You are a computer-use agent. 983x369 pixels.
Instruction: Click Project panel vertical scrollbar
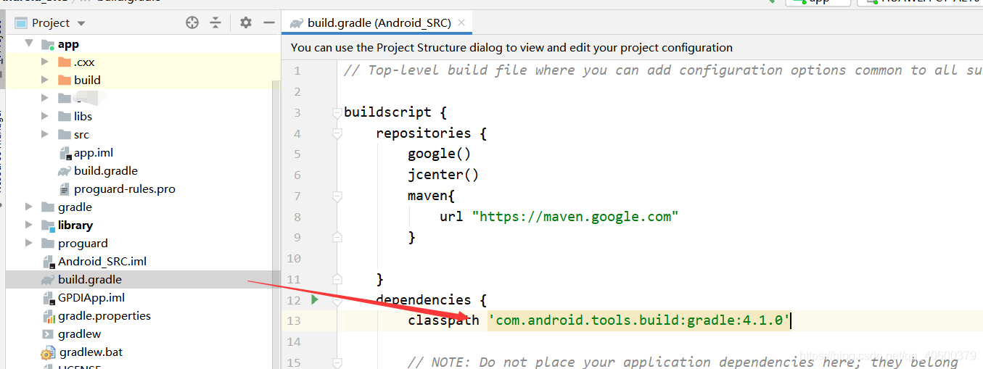click(x=276, y=224)
